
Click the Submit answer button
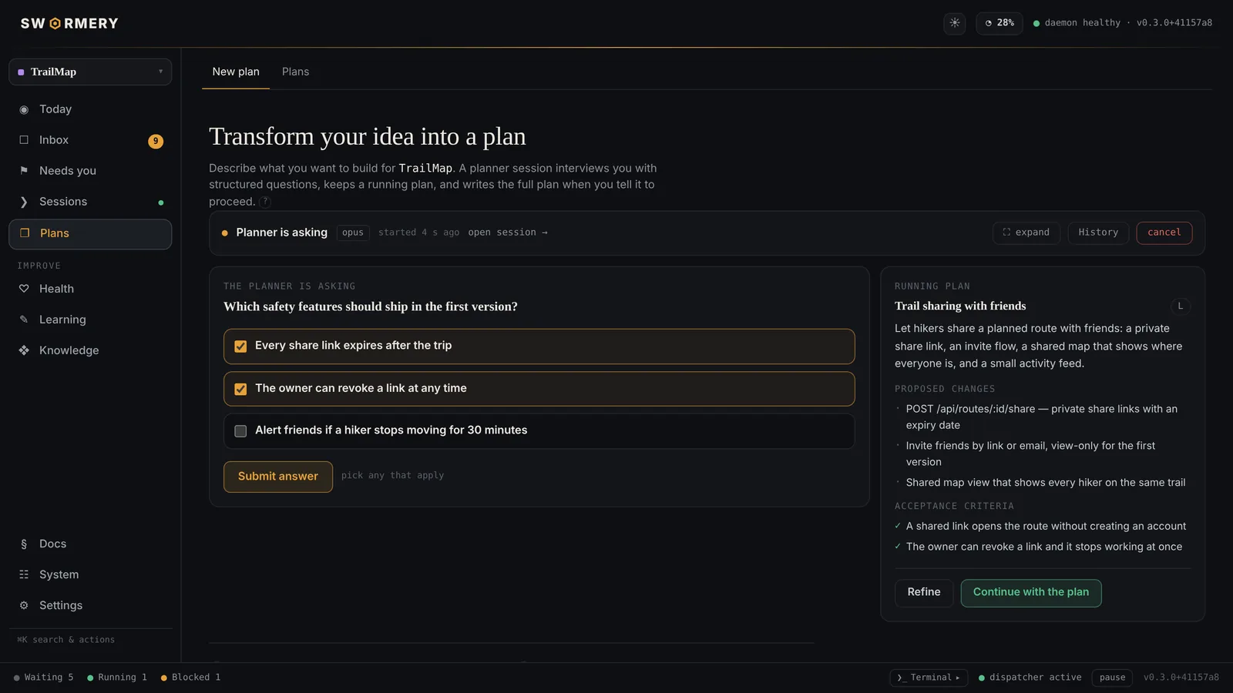278,477
